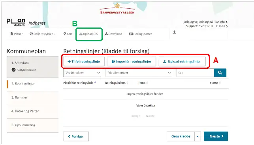Open the Vis 10 rækker dropdown
Screen dimensions: 254x145
click(x=82, y=73)
